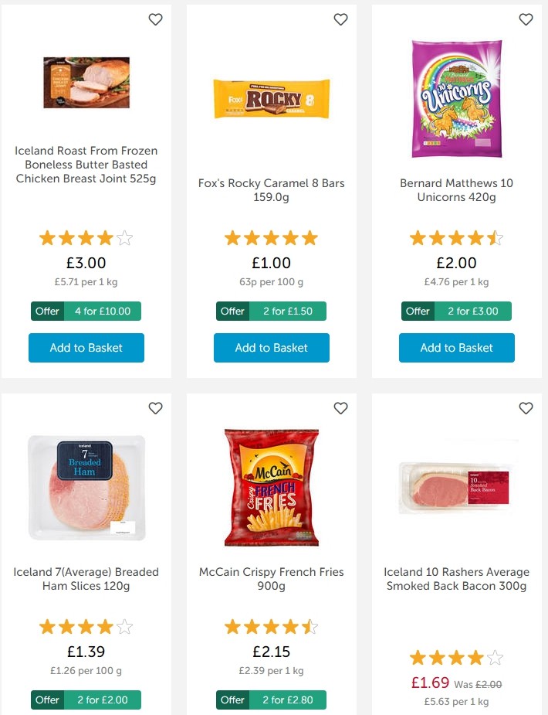Click the 2 for £3.00 offer on Unicorns
Screen dimensions: 548x715
pyautogui.click(x=472, y=311)
